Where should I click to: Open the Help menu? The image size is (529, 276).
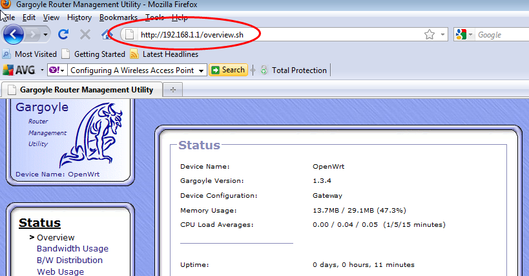click(180, 17)
